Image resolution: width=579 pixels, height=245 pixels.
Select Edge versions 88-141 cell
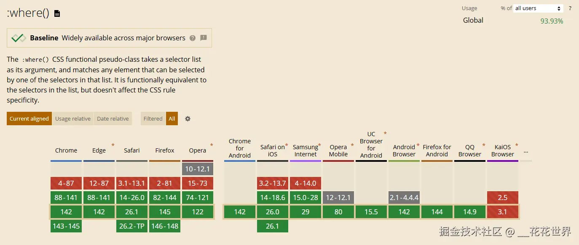click(99, 198)
